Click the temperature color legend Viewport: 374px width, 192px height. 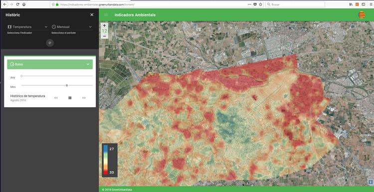(x=110, y=160)
